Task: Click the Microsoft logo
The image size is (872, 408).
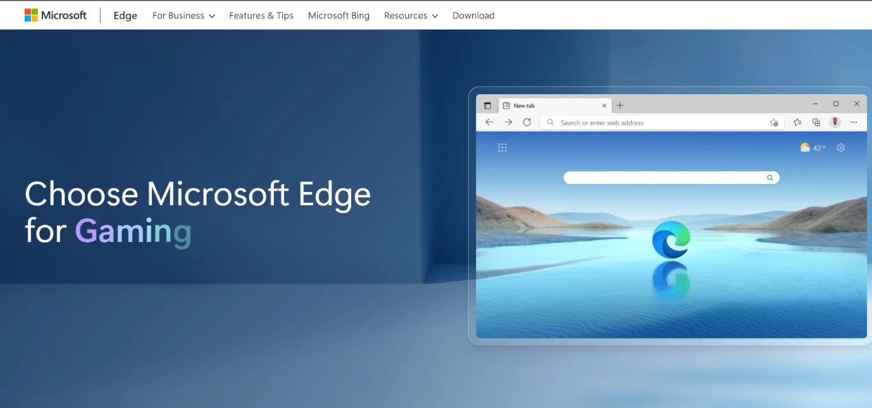Action: [x=56, y=15]
